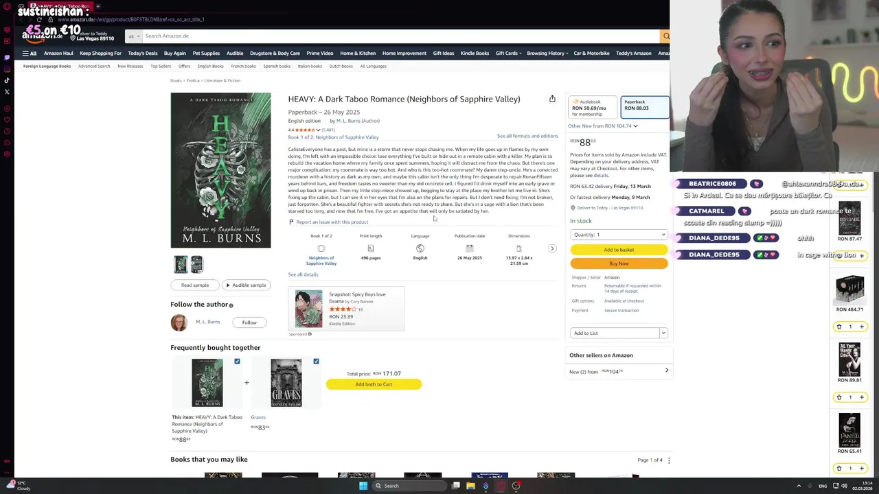The width and height of the screenshot is (879, 494).
Task: Open Prime Video in the nav bar
Action: coord(319,53)
